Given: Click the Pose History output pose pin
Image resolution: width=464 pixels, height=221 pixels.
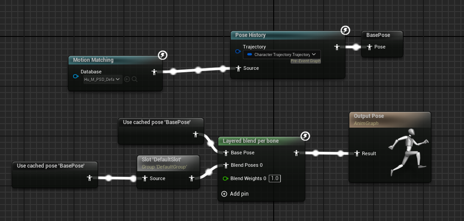Looking at the screenshot, I should point(337,47).
